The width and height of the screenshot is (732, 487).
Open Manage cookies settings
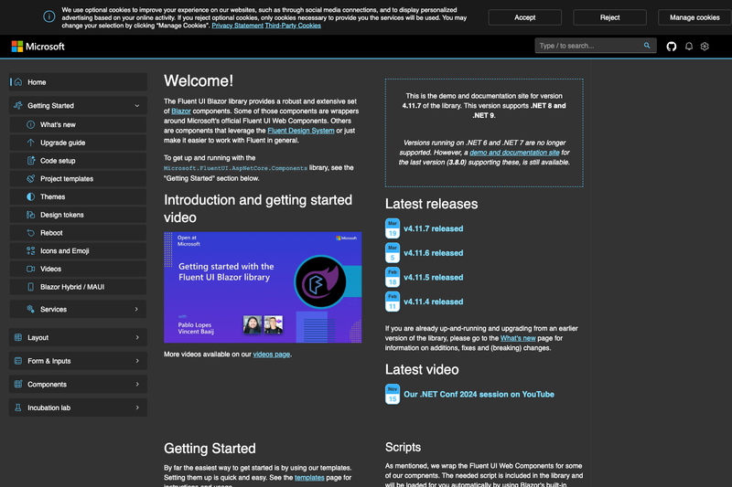click(x=694, y=17)
